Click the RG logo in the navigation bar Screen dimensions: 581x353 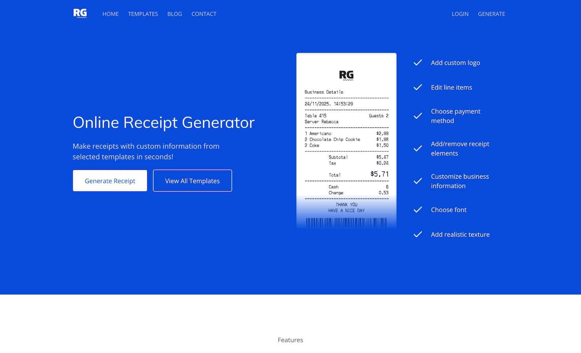pos(80,13)
